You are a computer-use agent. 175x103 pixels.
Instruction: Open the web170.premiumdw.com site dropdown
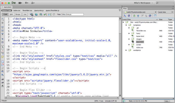coord(140,12)
